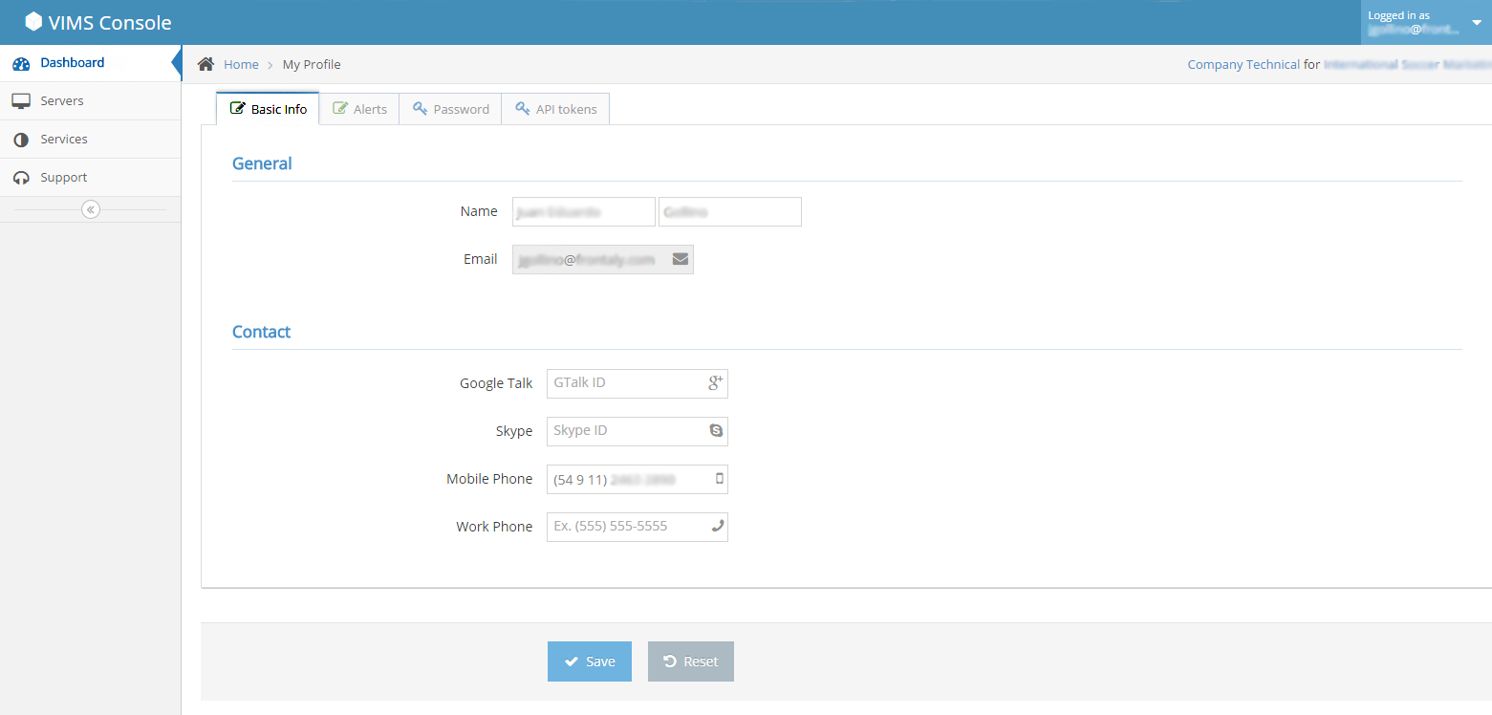Switch to the Alerts tab
The image size is (1492, 715).
[x=359, y=109]
